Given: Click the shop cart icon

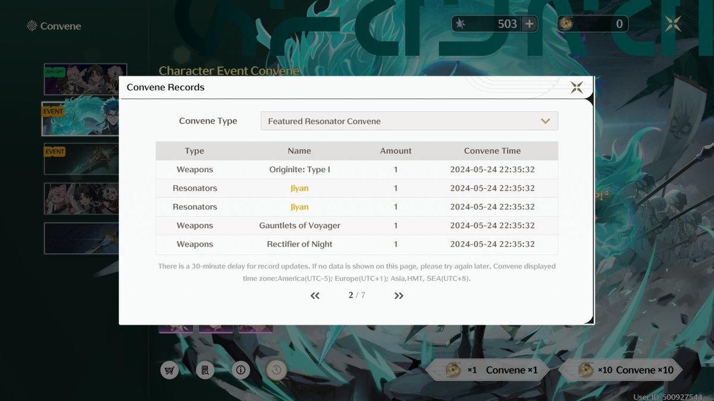Looking at the screenshot, I should [170, 370].
